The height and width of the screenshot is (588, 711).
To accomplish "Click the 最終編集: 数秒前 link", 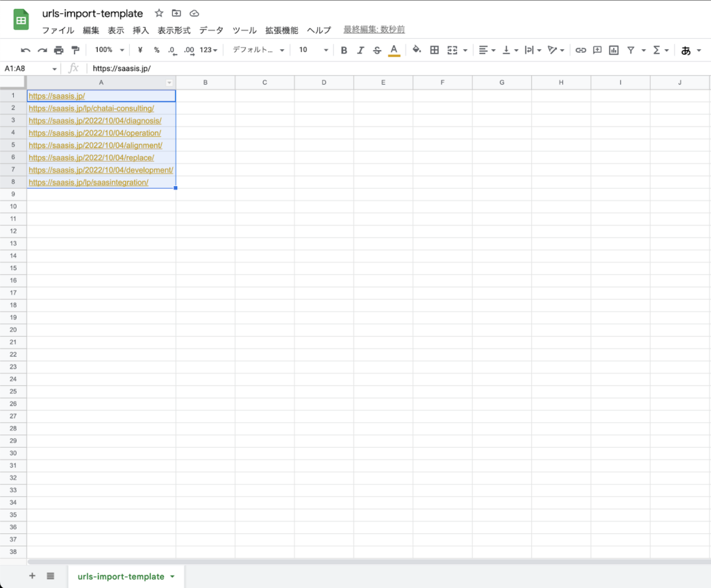I will pos(374,30).
